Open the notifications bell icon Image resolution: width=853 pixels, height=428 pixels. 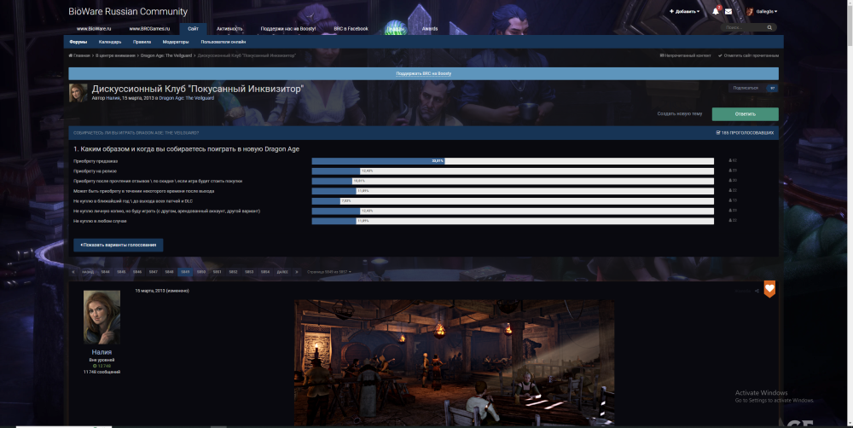click(715, 12)
